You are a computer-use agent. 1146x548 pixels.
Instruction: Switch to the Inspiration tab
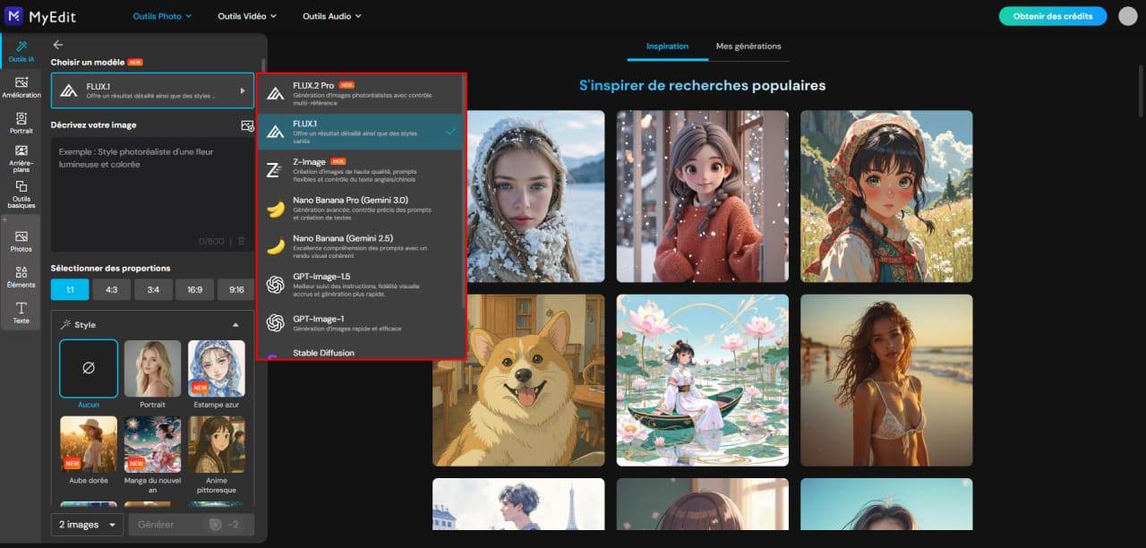pos(668,46)
